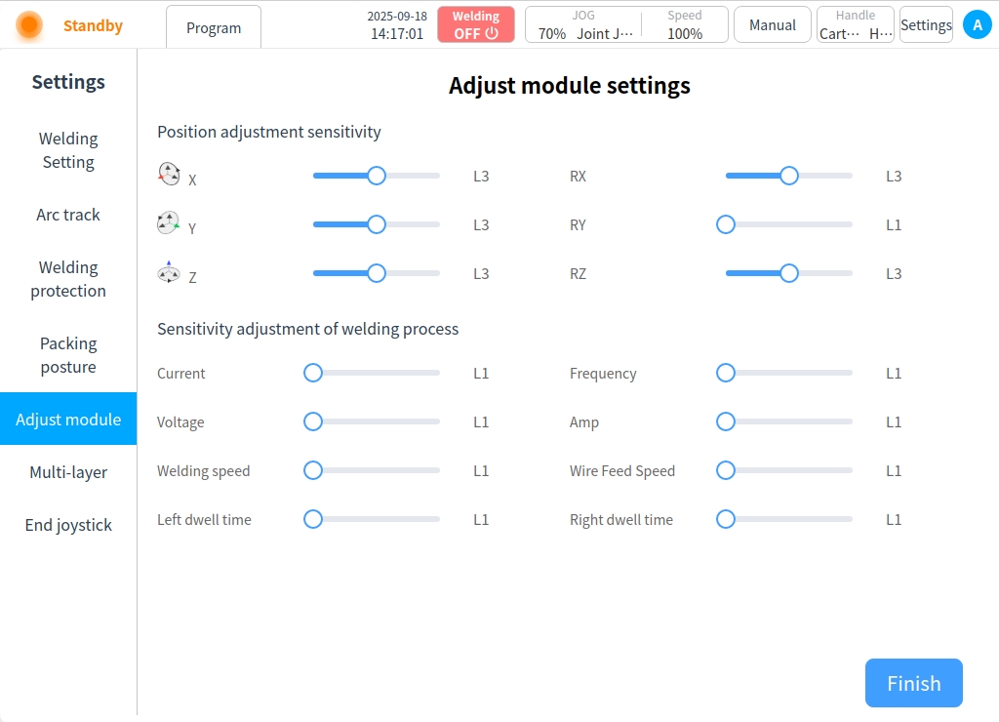The width and height of the screenshot is (999, 722).
Task: Open the JOG and Speed selector
Action: [x=626, y=25]
